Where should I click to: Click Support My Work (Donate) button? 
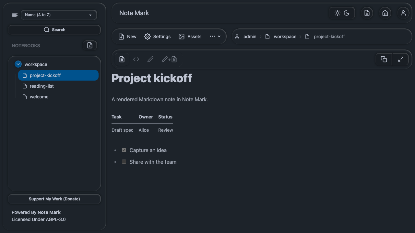click(54, 199)
